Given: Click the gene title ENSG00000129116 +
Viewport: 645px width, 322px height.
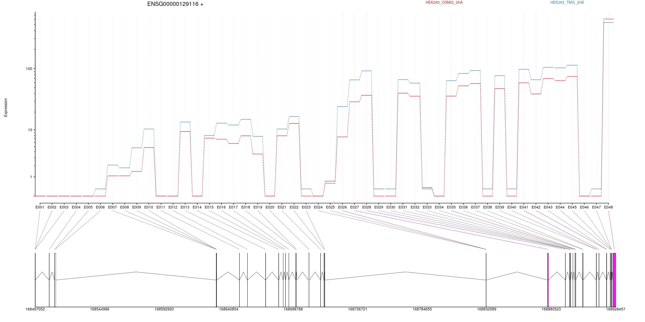Looking at the screenshot, I should click(175, 4).
